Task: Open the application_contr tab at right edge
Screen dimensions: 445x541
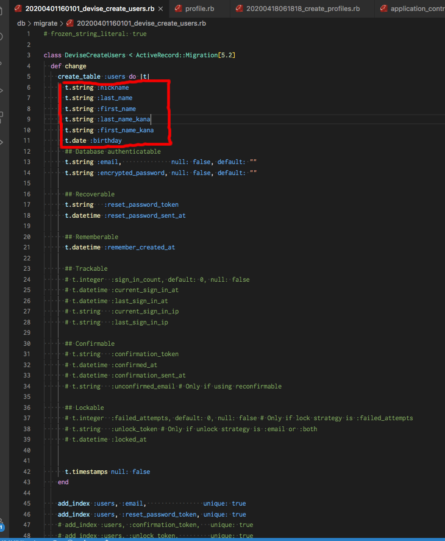Action: pyautogui.click(x=412, y=9)
